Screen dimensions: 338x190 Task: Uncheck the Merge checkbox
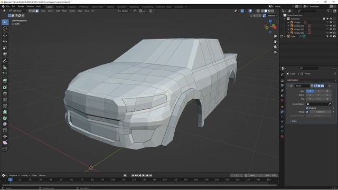(307, 112)
